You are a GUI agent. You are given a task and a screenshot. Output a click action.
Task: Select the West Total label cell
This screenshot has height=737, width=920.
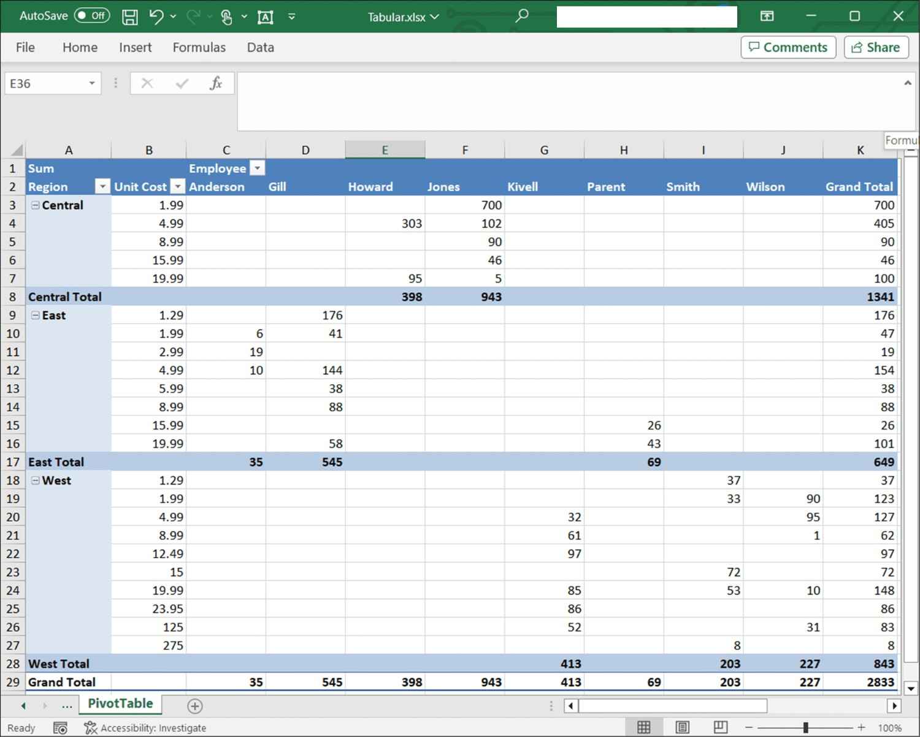[68, 663]
